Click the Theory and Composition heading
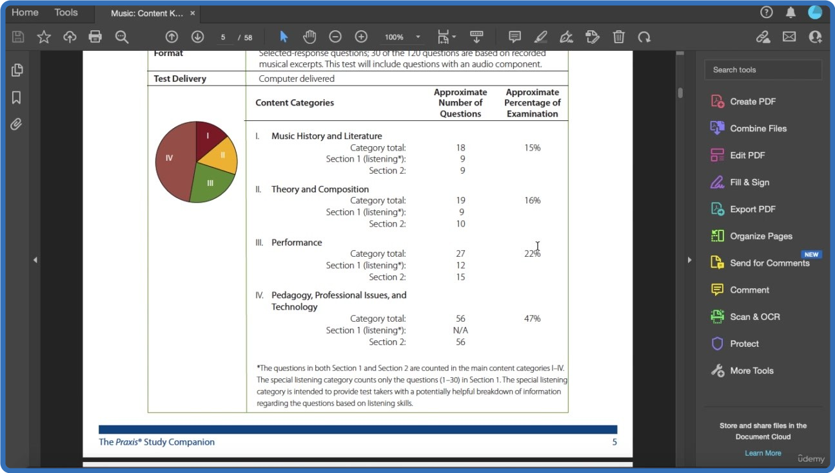Viewport: 835px width, 473px height. click(320, 189)
